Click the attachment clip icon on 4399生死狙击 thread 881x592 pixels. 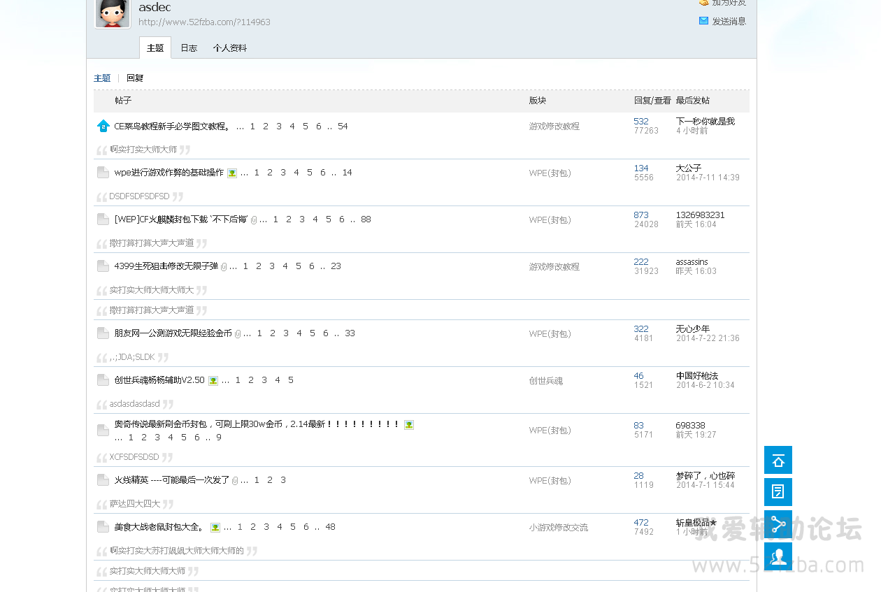224,267
